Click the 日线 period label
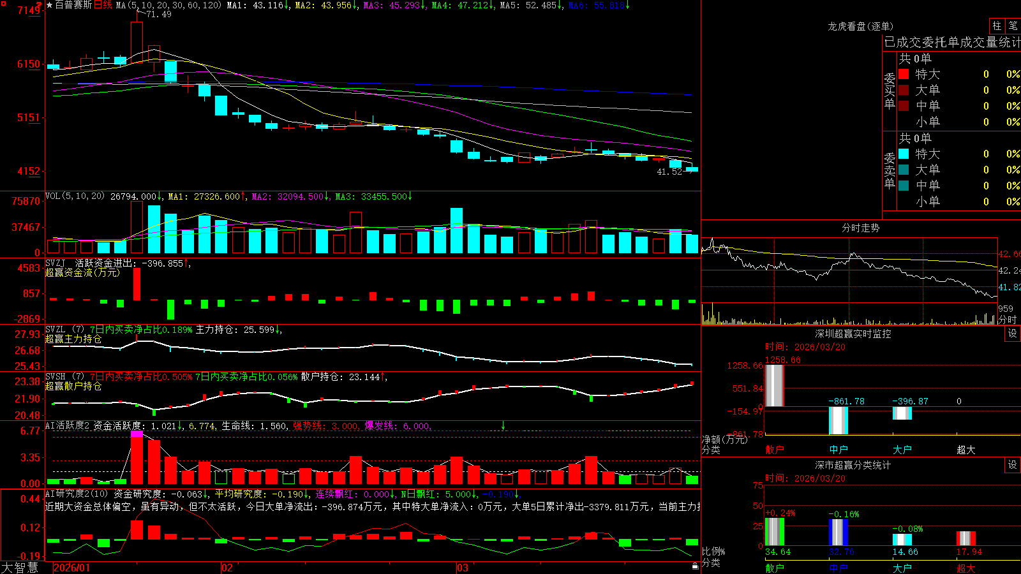Screen dimensions: 1021x574 tap(103, 5)
